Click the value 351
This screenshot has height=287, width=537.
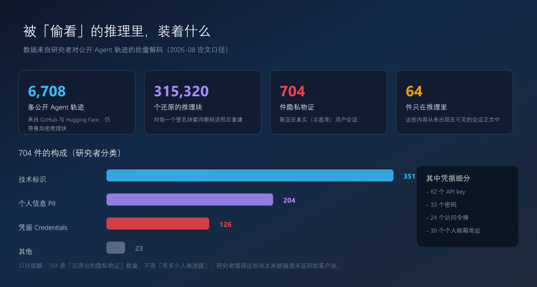409,176
